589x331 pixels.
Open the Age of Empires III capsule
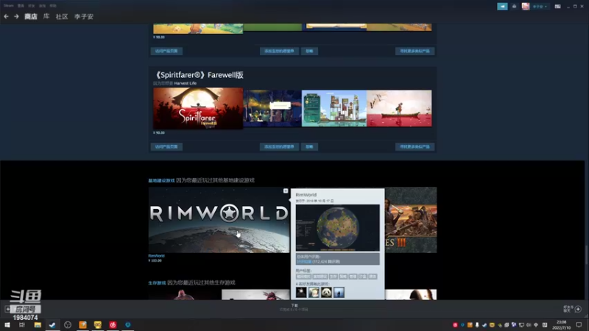[x=411, y=220]
